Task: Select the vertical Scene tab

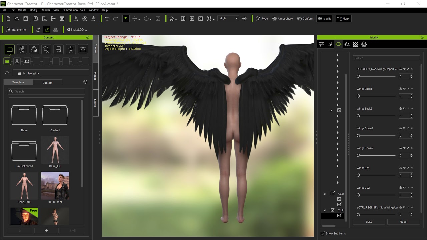Action: [x=95, y=103]
